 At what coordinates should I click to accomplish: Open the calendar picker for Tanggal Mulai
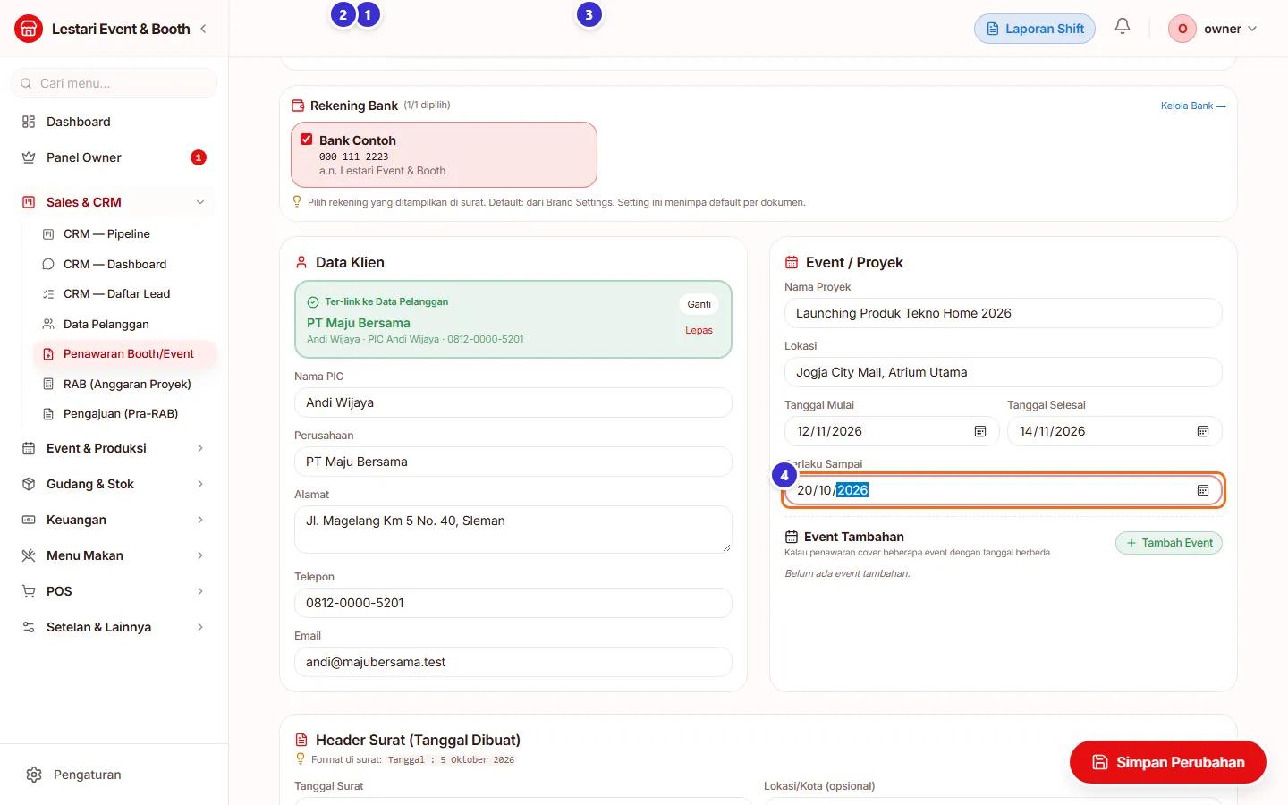pyautogui.click(x=980, y=431)
